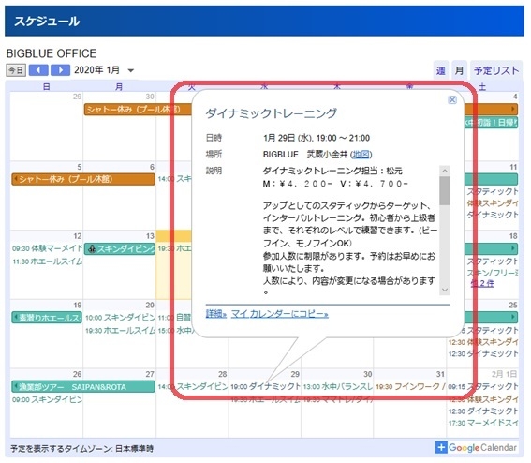The width and height of the screenshot is (531, 463).
Task: Open 13:00 水中バランス event on 30th
Action: tap(338, 386)
